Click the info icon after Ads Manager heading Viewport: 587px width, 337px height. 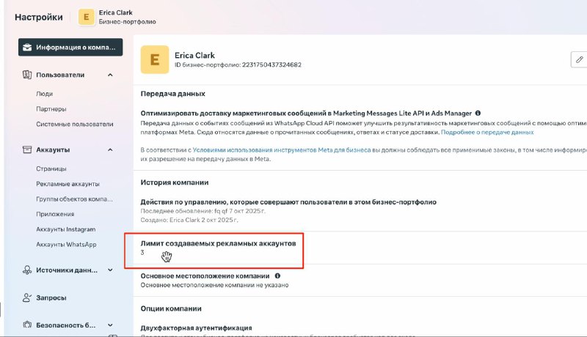point(478,114)
